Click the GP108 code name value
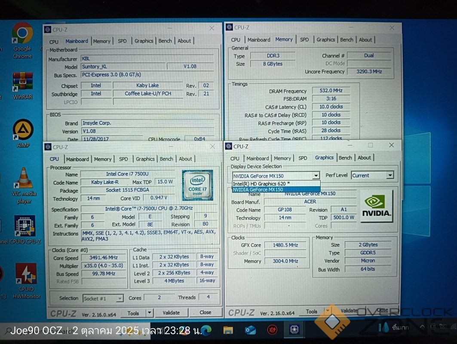 click(285, 209)
